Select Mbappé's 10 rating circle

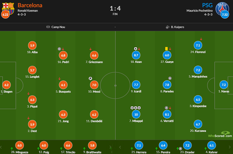(x=136, y=114)
